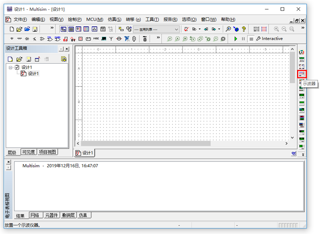Screen dimensions: 324x234
Task: Expand instruments toolbar overflow at bottom
Action: click(303, 154)
